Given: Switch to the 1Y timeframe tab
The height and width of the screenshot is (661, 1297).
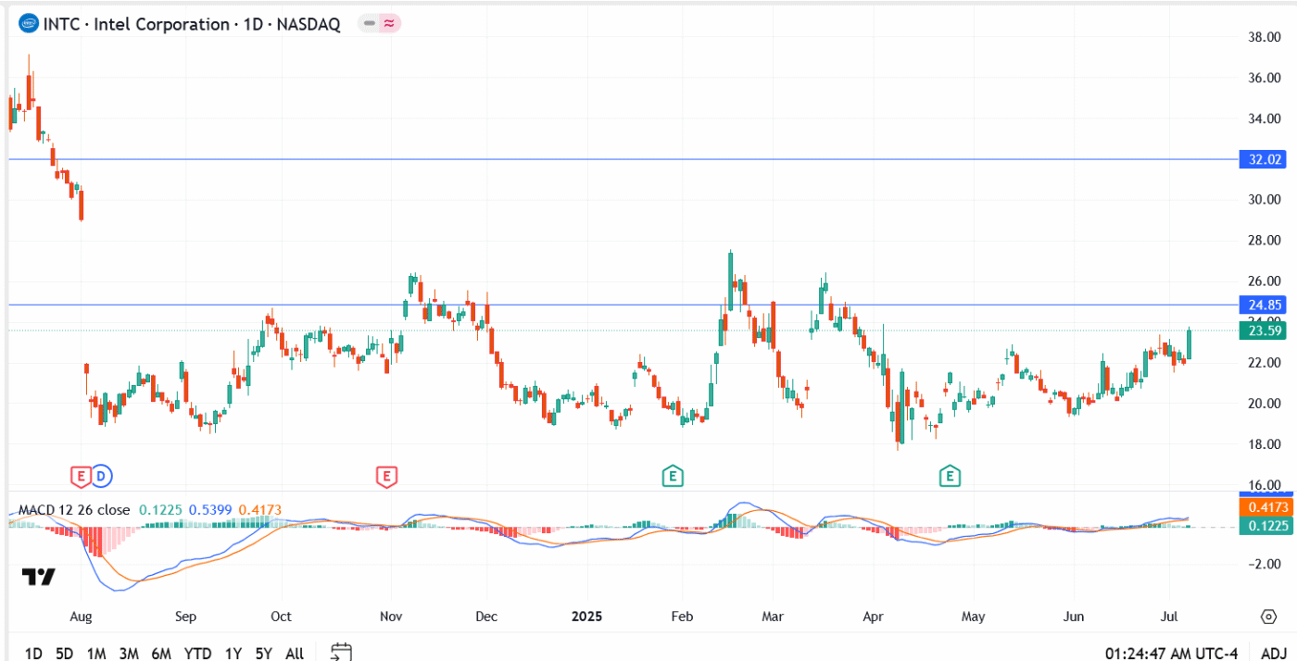Looking at the screenshot, I should pos(231,654).
